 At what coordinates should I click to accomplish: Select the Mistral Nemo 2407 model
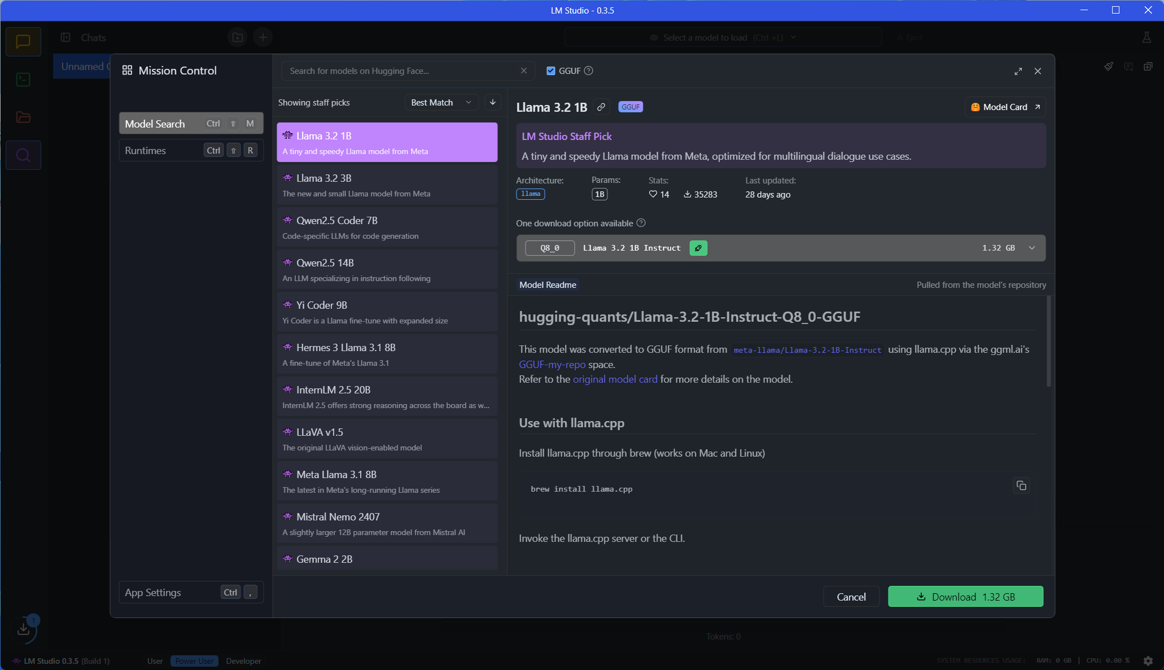tap(387, 524)
